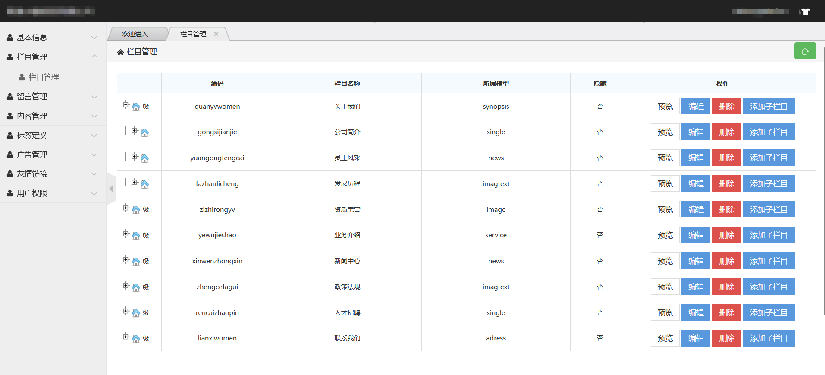Click user icon beside 标签定义 menu
Viewport: 825px width, 375px height.
tap(10, 136)
